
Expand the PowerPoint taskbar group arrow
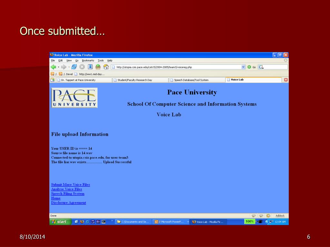[188, 222]
